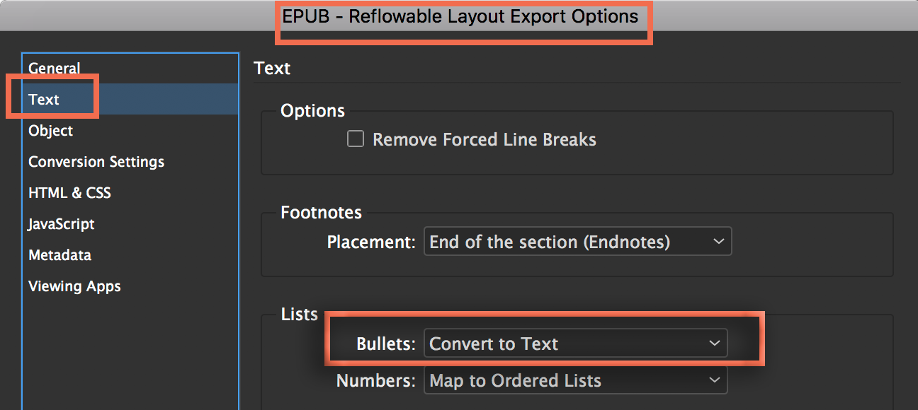Click the 'Numbers:' field label
Screen dimensions: 918x410
click(375, 381)
